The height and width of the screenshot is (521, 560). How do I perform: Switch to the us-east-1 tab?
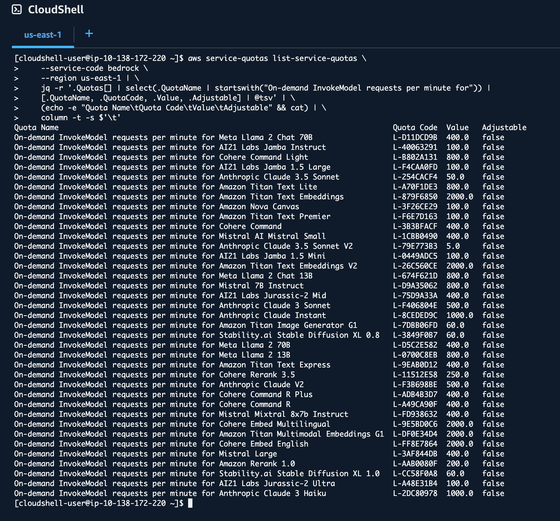(43, 35)
